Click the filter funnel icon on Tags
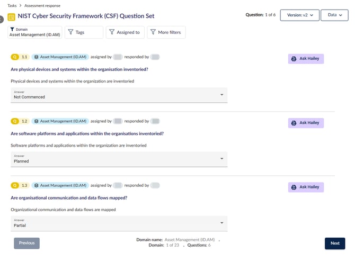 coord(71,32)
